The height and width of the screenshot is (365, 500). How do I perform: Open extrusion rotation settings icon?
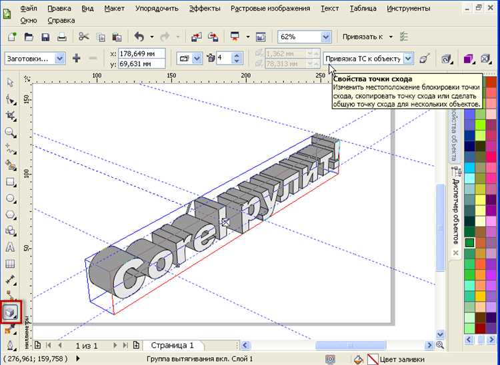coord(447,59)
